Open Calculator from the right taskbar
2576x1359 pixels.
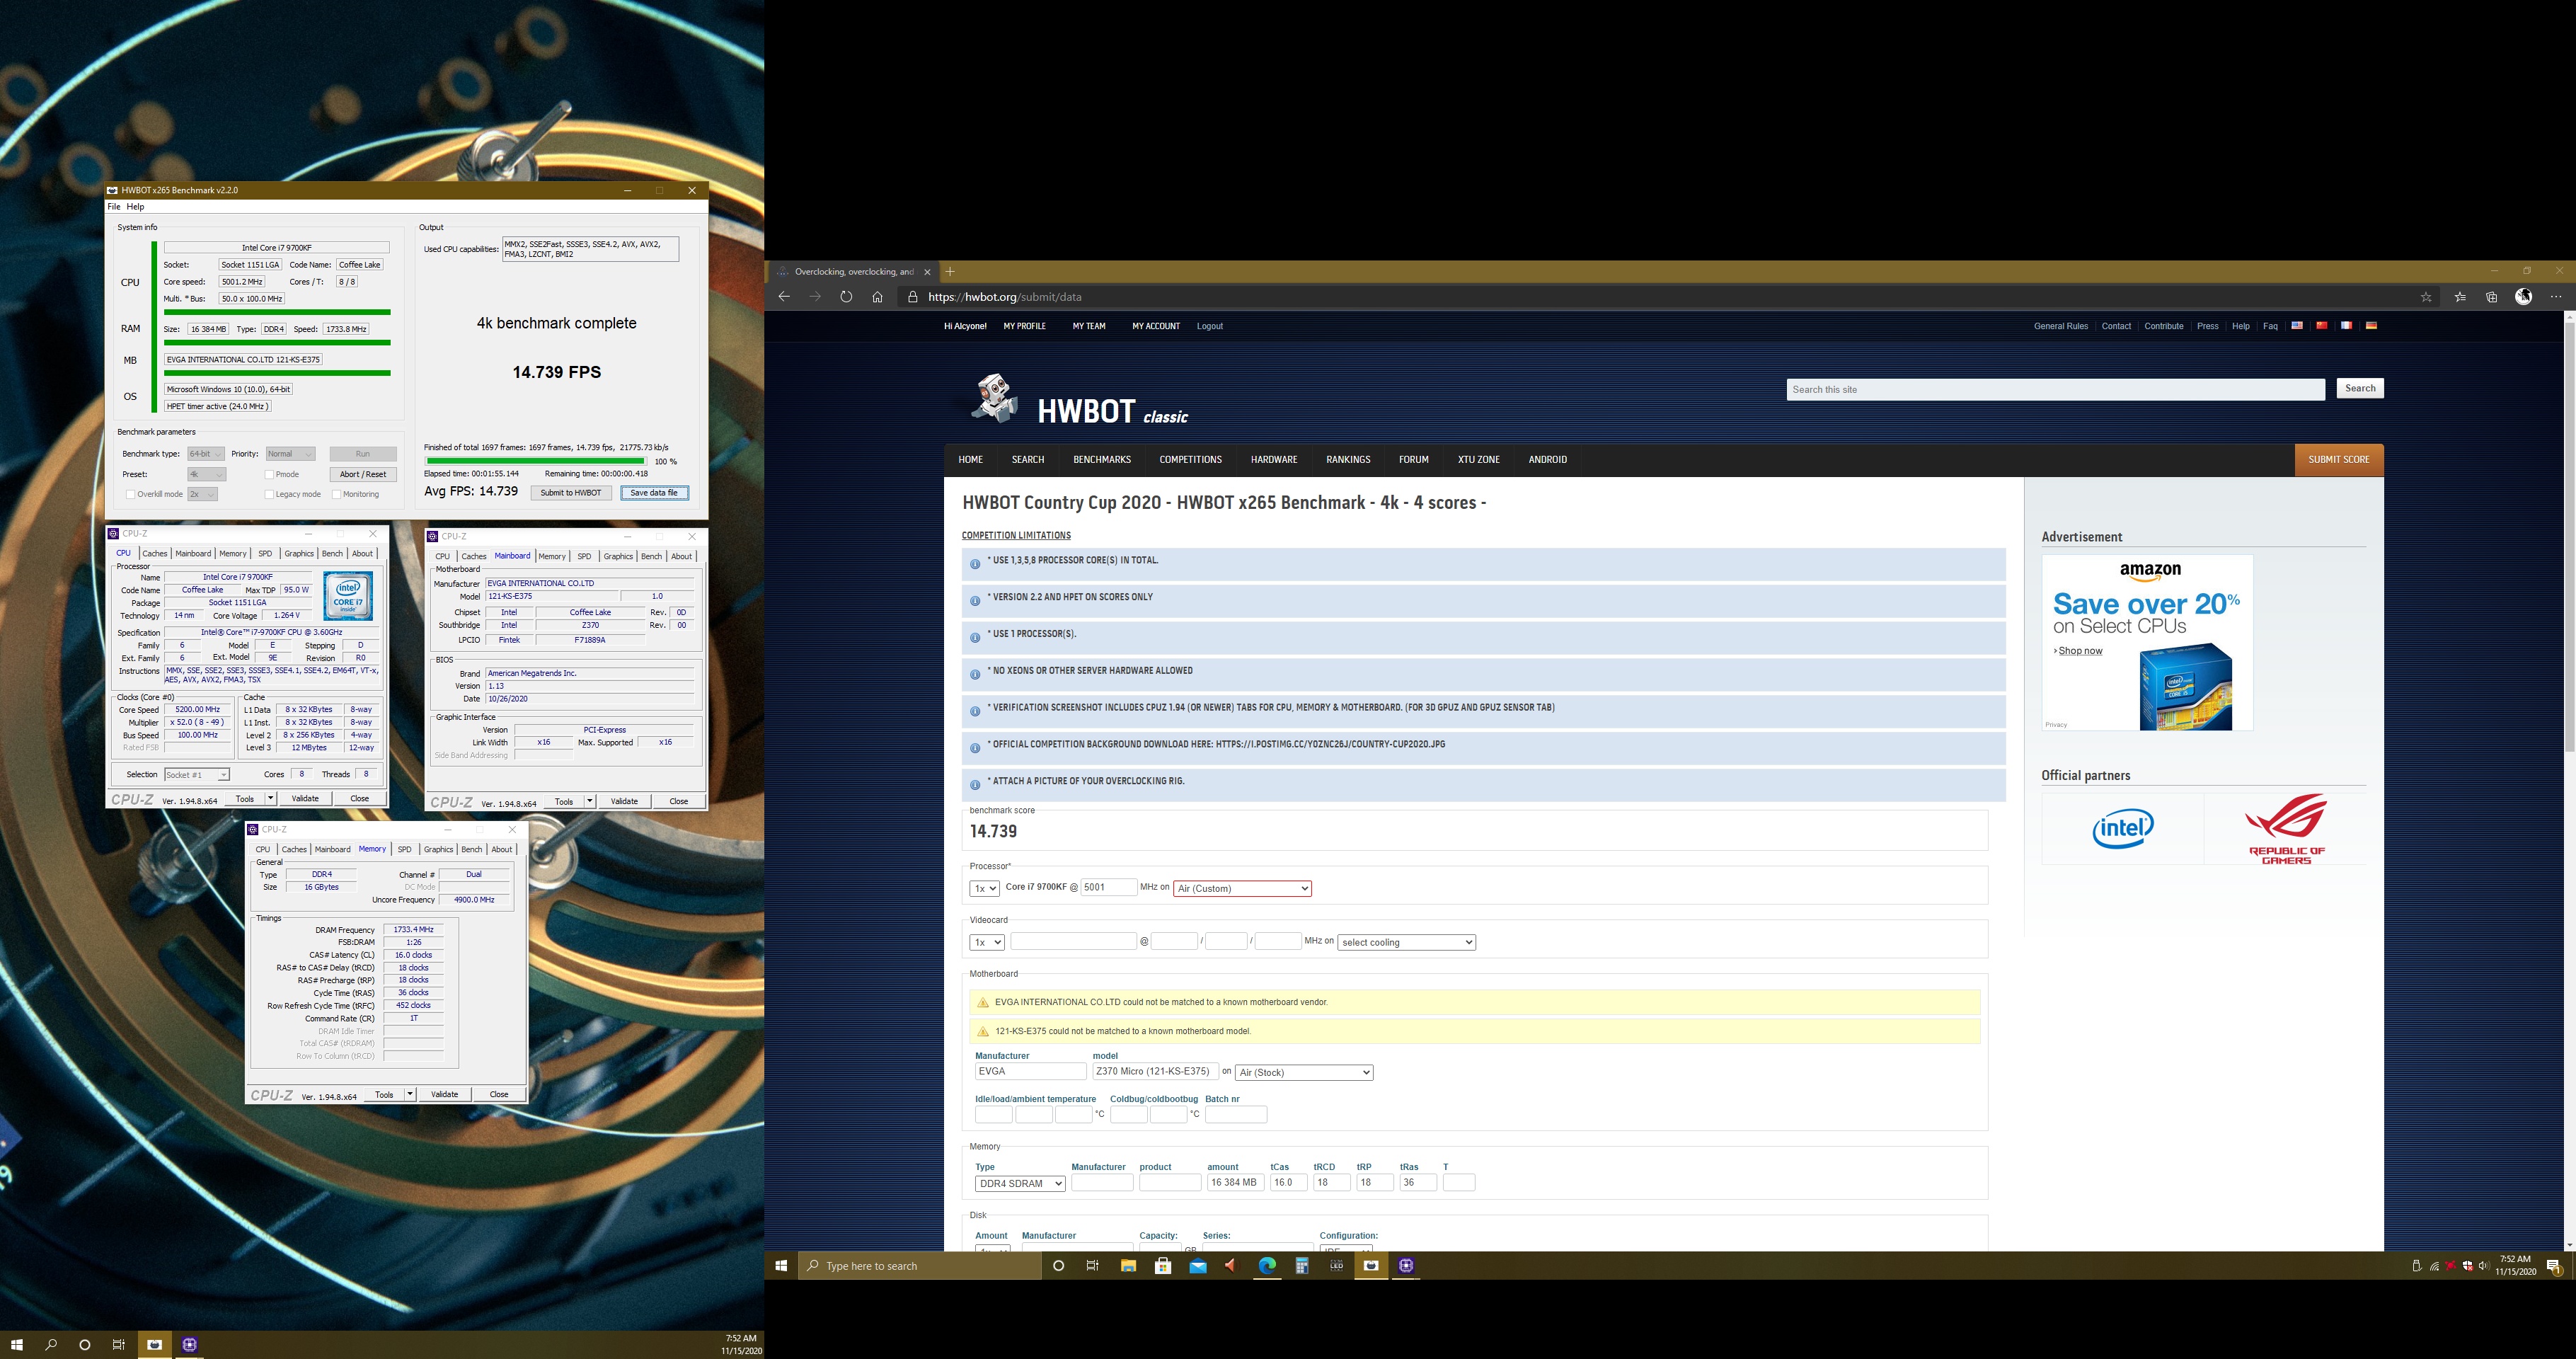coord(1302,1265)
